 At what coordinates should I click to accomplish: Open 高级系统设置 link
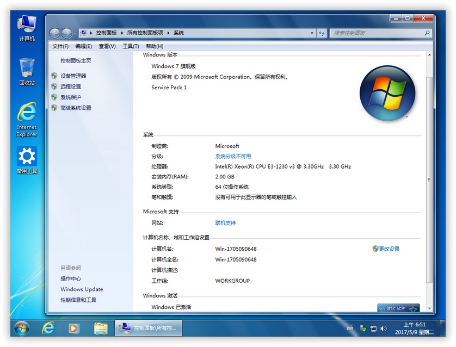76,108
